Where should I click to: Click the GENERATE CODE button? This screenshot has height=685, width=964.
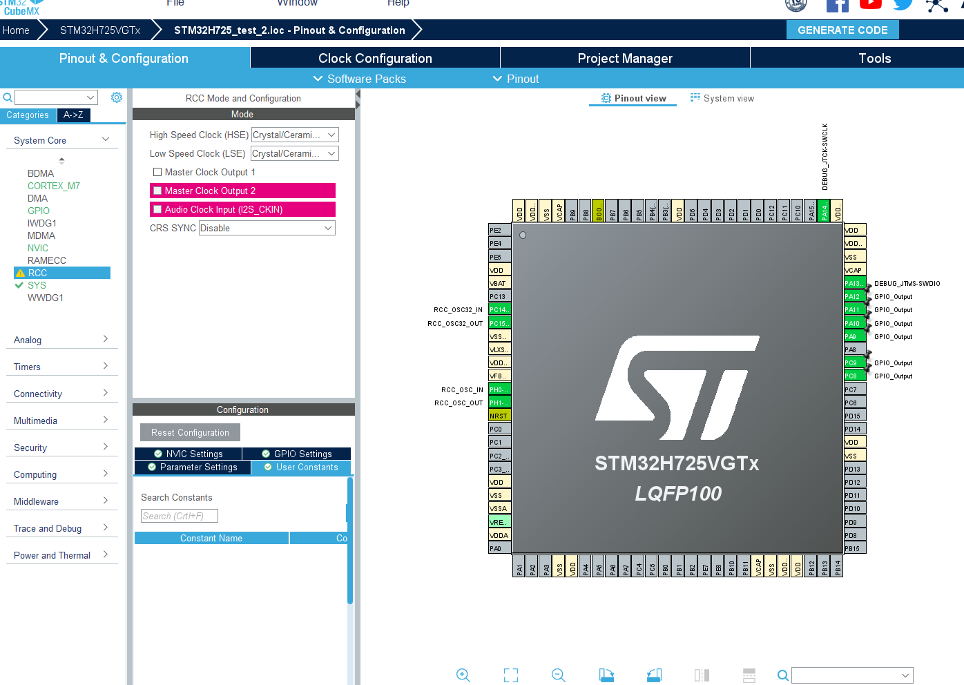(x=842, y=30)
